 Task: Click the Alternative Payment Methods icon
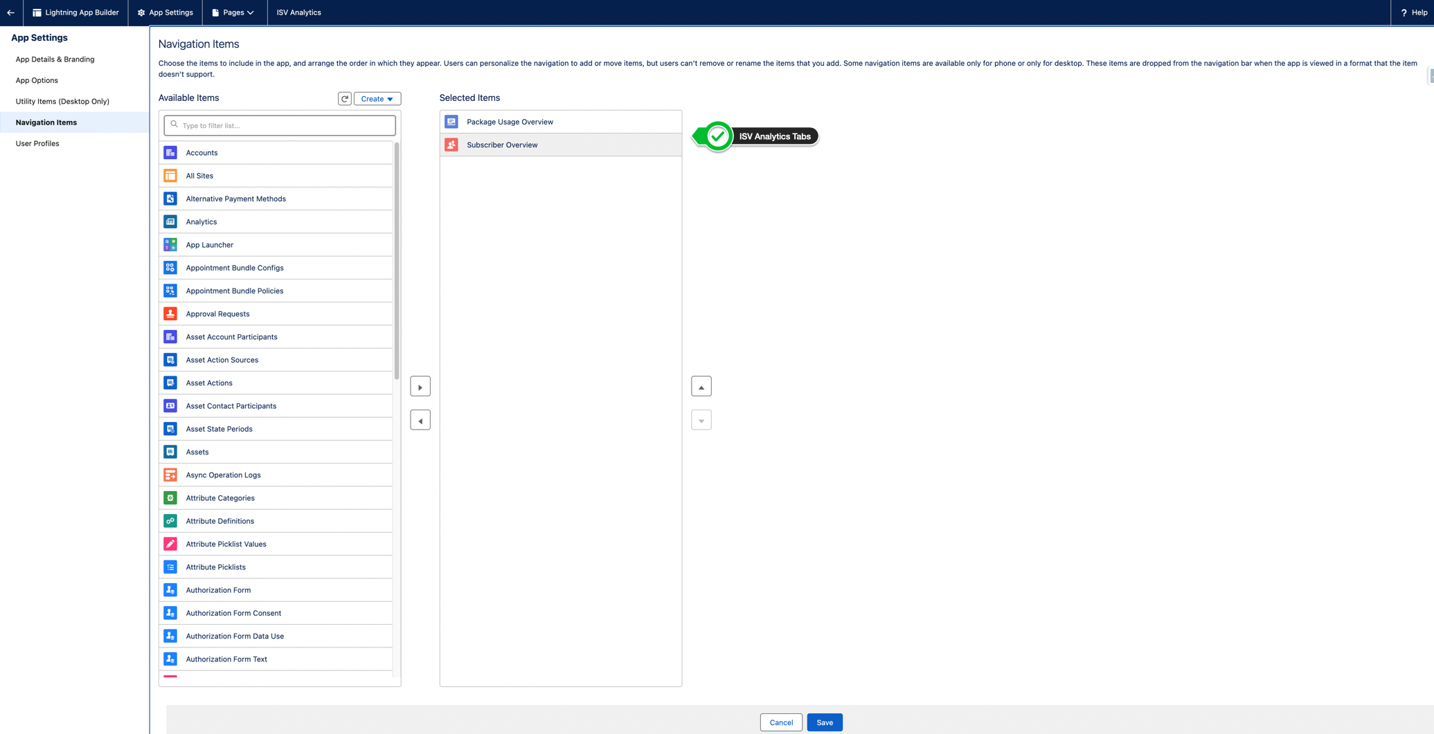point(170,199)
